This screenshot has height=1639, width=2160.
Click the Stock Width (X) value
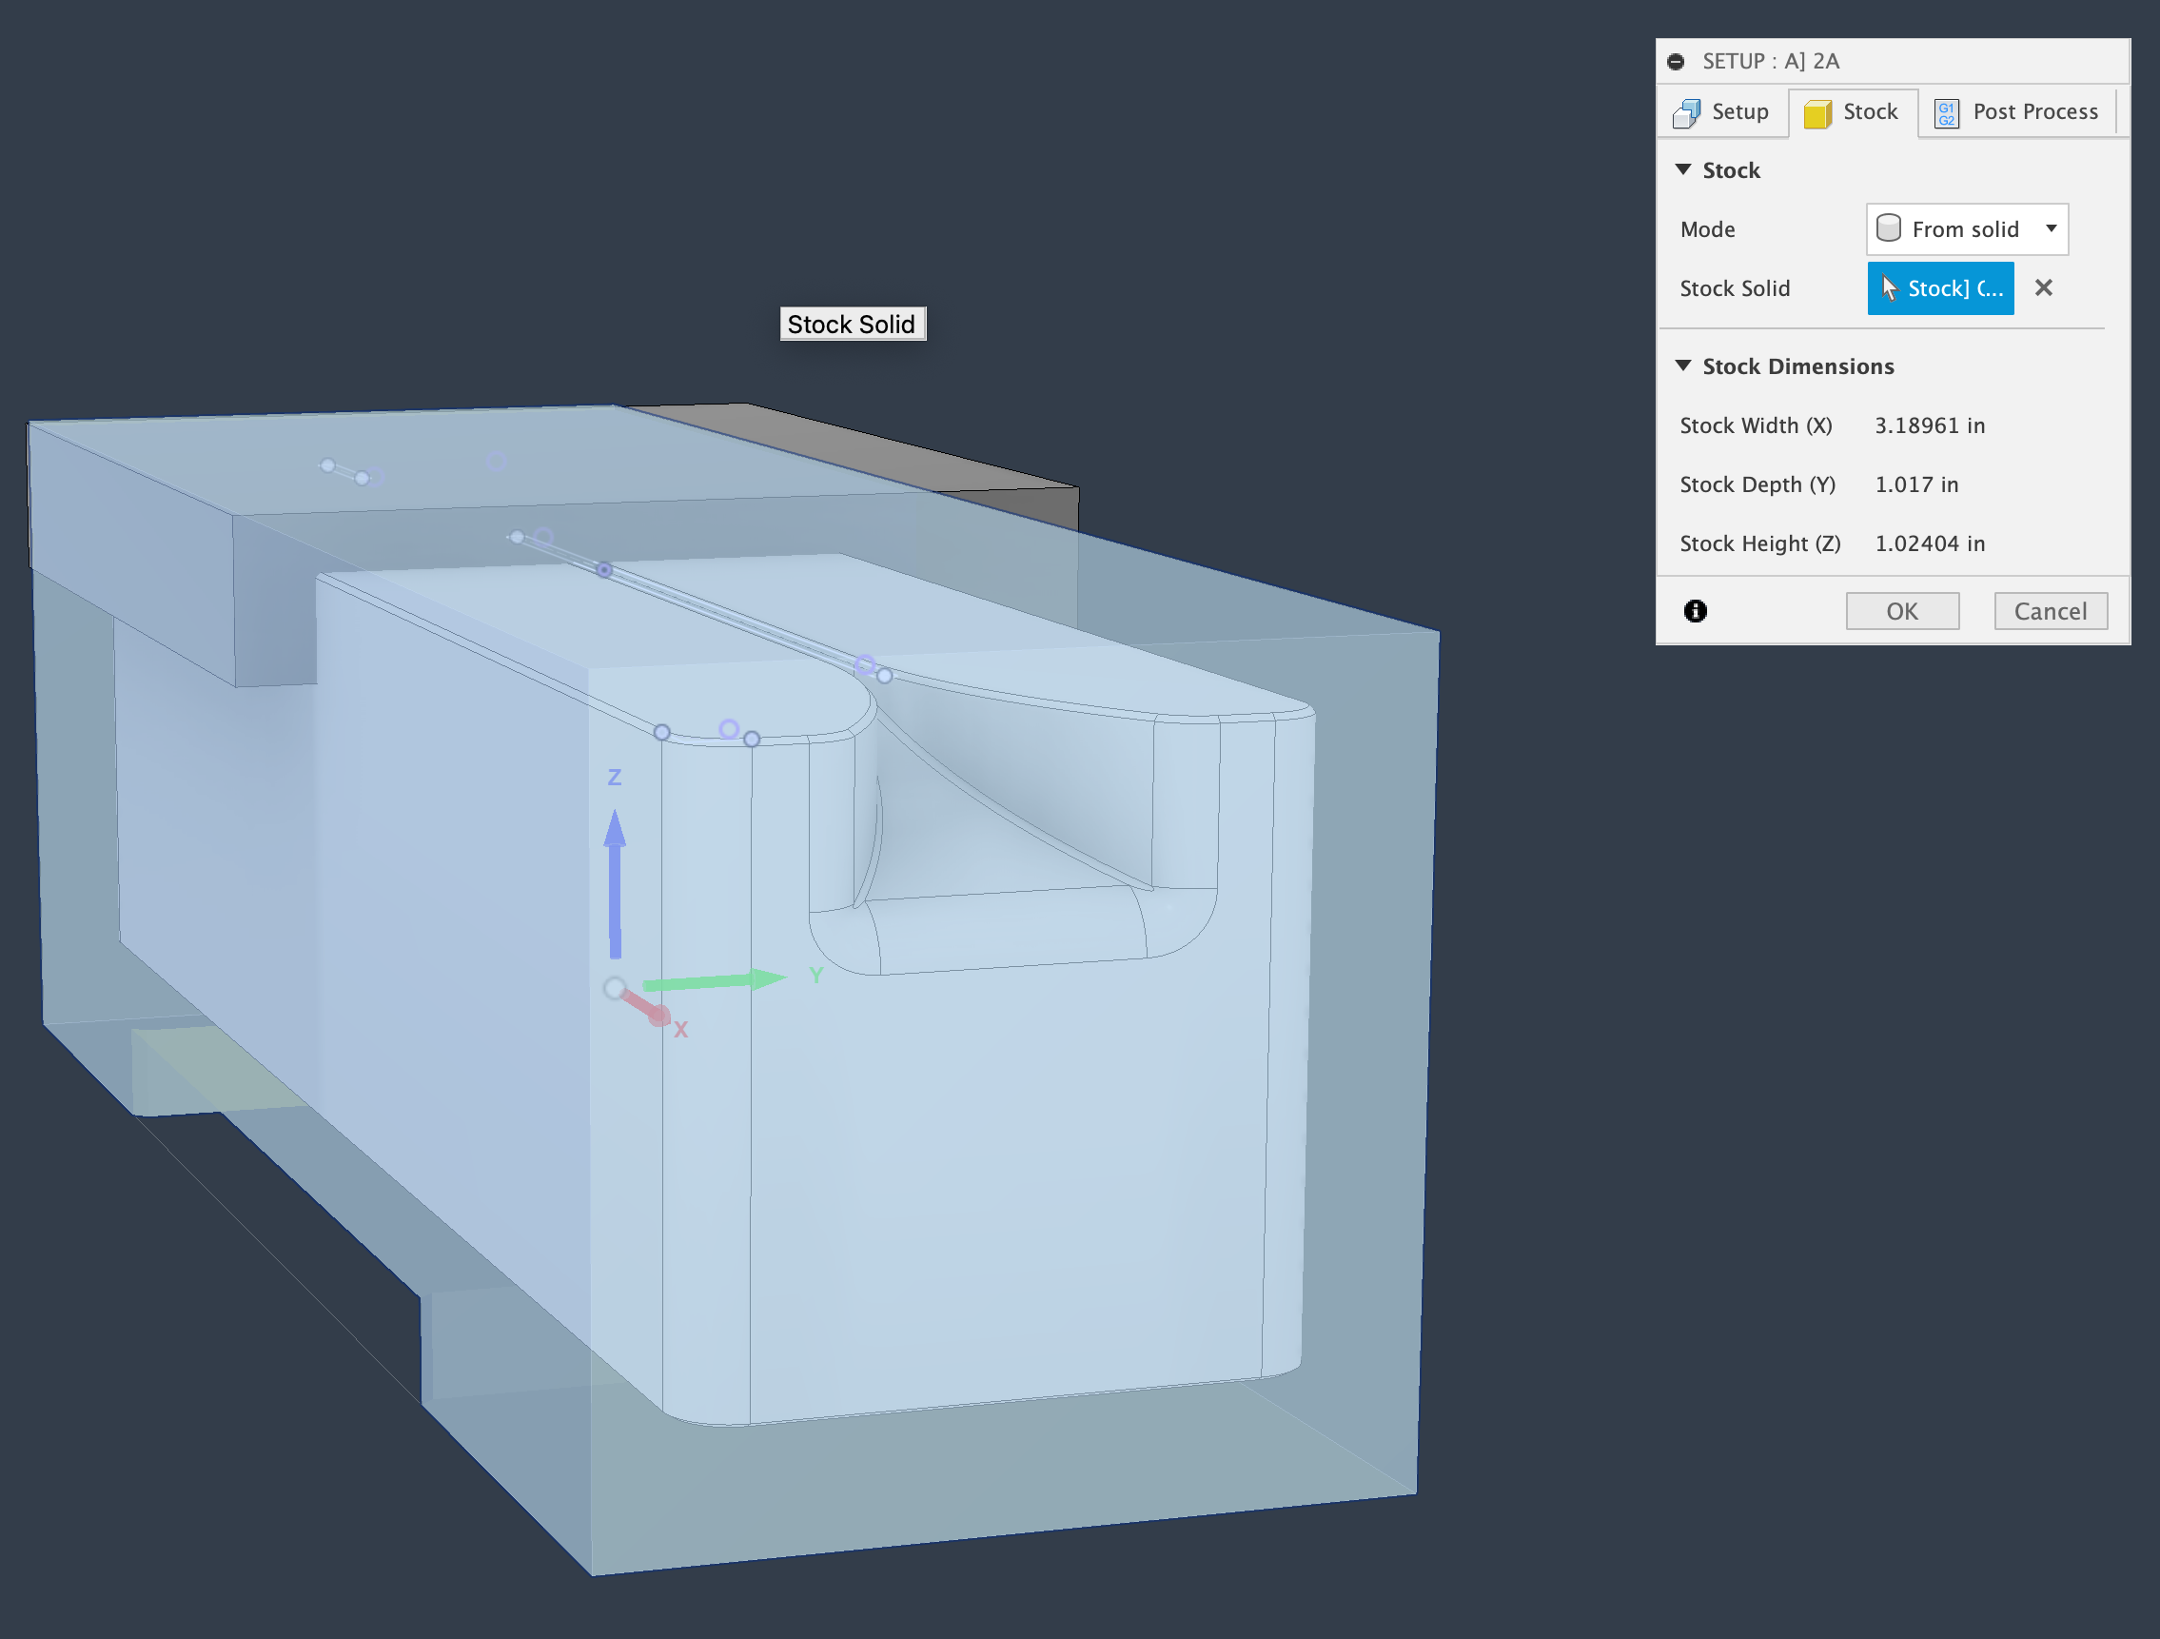coord(1929,425)
